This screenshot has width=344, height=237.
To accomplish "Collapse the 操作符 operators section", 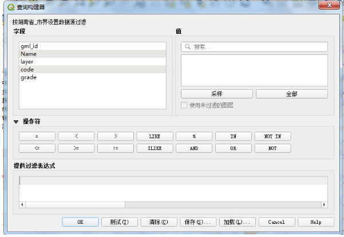I will pyautogui.click(x=16, y=121).
